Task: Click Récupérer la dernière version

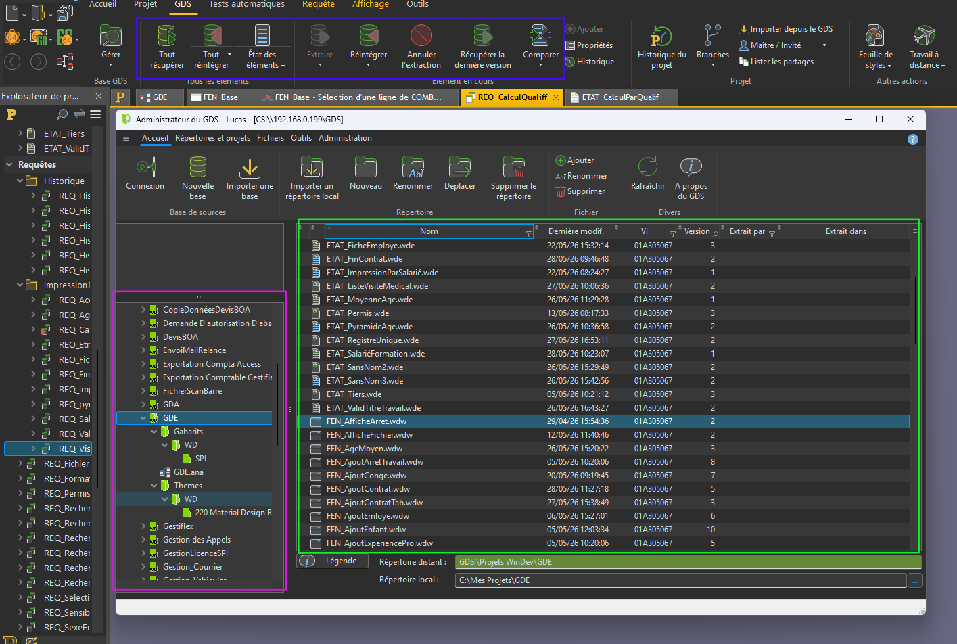Action: (x=483, y=47)
